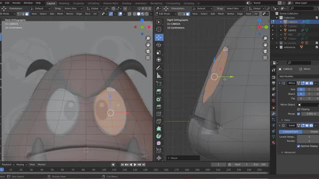319x179 pixels.
Task: Select the Select Box tool in the right viewport toolbar
Action: point(159,22)
